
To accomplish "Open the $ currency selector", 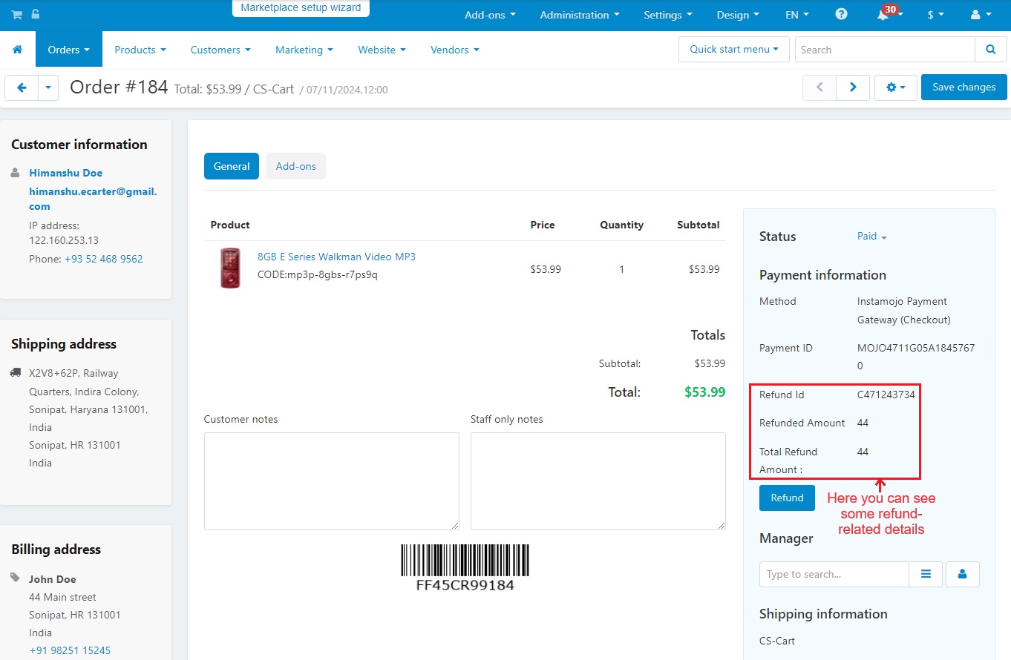I will pos(936,15).
